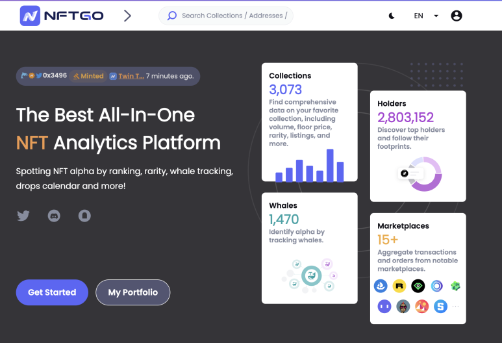
Task: Click the purple two-dot face marketplace icon
Action: coord(384,307)
